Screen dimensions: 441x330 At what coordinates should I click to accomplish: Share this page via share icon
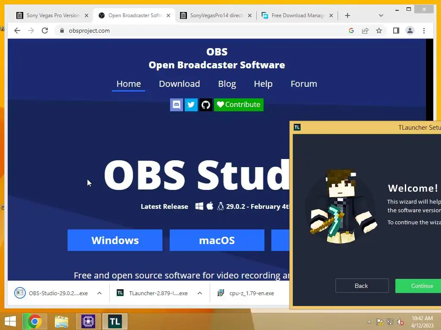pos(365,31)
